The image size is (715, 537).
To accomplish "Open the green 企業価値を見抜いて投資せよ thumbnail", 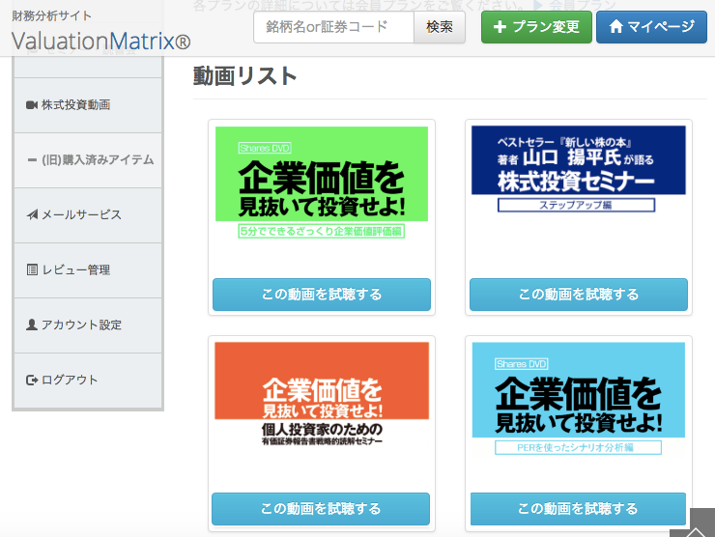I will coord(322,184).
